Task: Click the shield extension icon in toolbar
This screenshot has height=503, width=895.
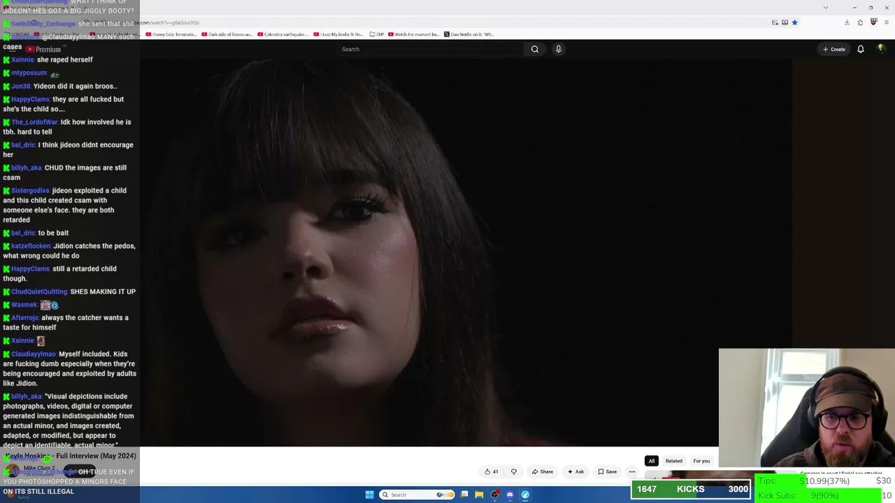Action: 873,22
